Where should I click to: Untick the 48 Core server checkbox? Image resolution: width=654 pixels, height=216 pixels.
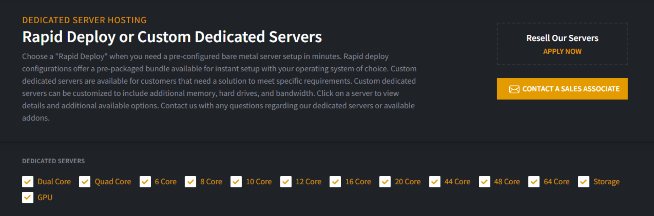(484, 182)
